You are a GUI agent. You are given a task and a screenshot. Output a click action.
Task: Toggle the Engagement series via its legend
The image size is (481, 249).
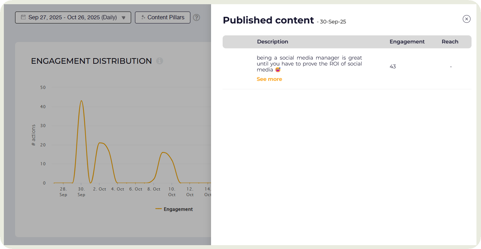tap(178, 209)
